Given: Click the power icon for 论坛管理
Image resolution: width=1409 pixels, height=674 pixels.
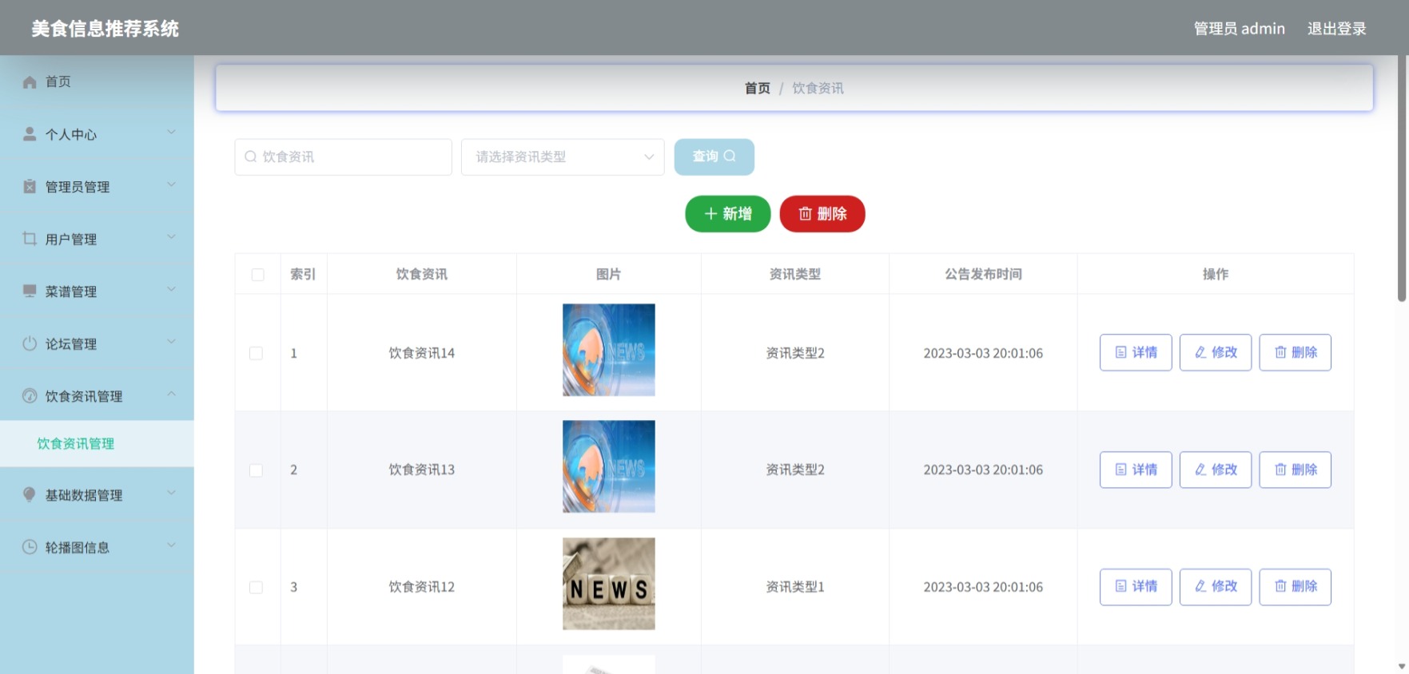Looking at the screenshot, I should click(30, 343).
